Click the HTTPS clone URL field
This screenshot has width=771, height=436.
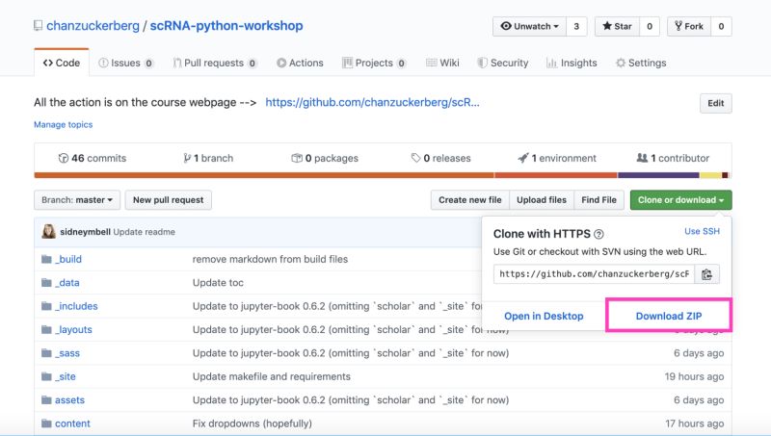[x=594, y=274]
